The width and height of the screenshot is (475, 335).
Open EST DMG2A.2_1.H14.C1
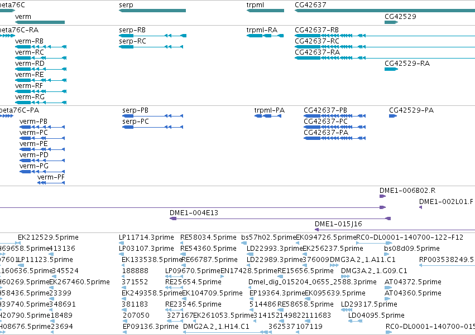point(217,327)
